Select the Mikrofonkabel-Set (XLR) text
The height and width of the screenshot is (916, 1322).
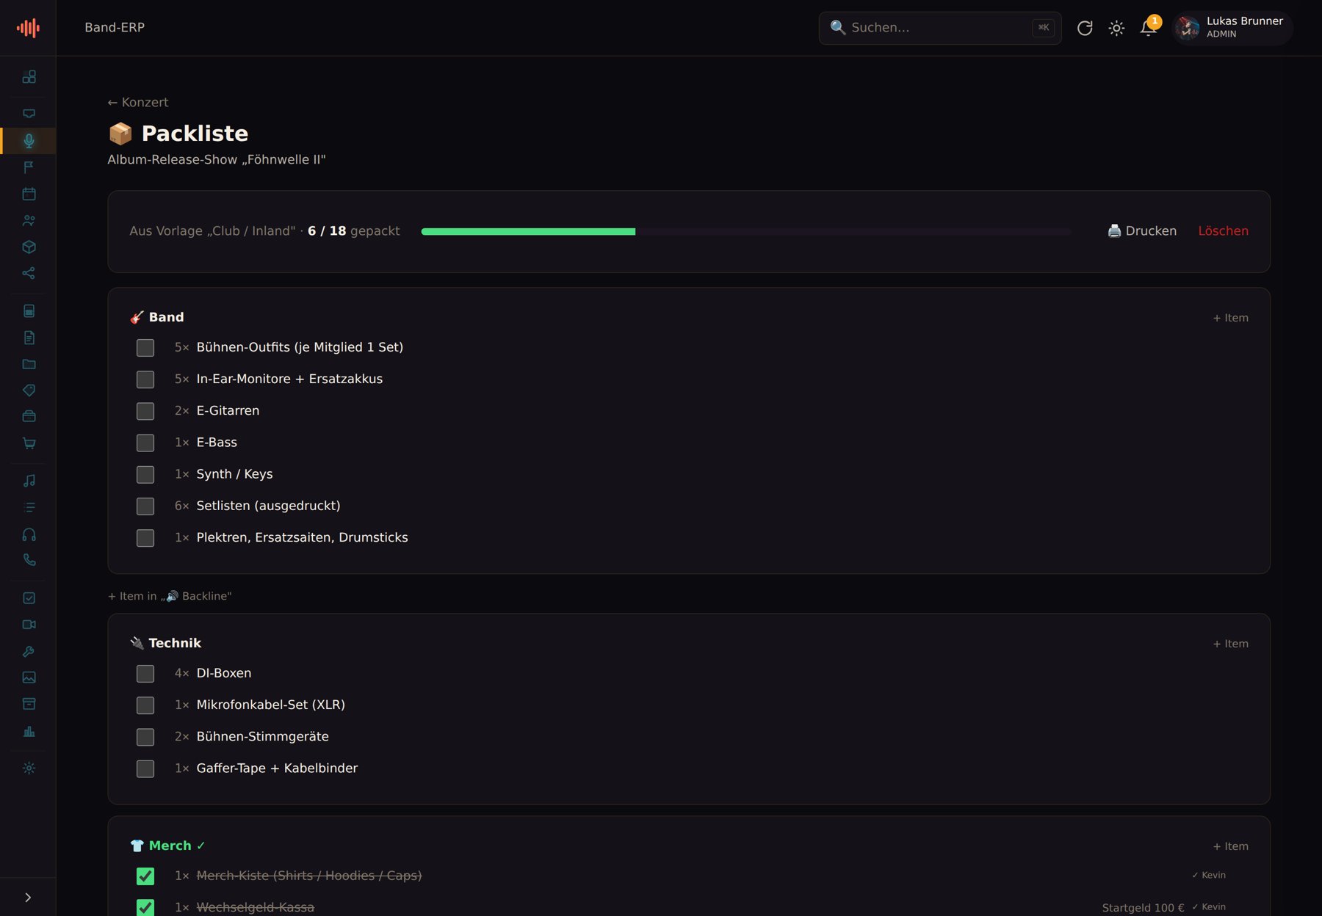pyautogui.click(x=270, y=705)
